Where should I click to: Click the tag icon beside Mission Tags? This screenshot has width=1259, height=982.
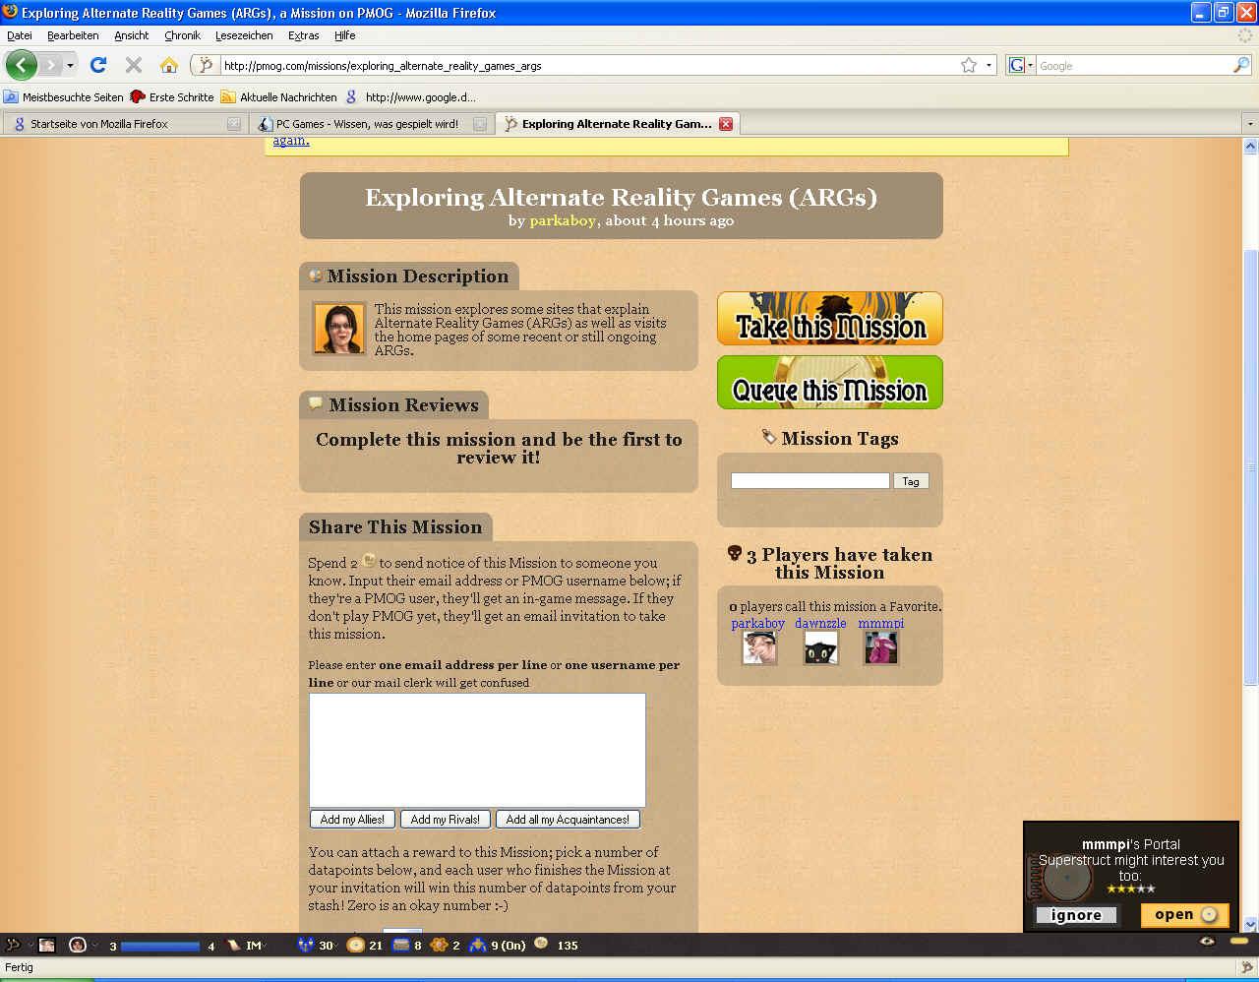769,436
